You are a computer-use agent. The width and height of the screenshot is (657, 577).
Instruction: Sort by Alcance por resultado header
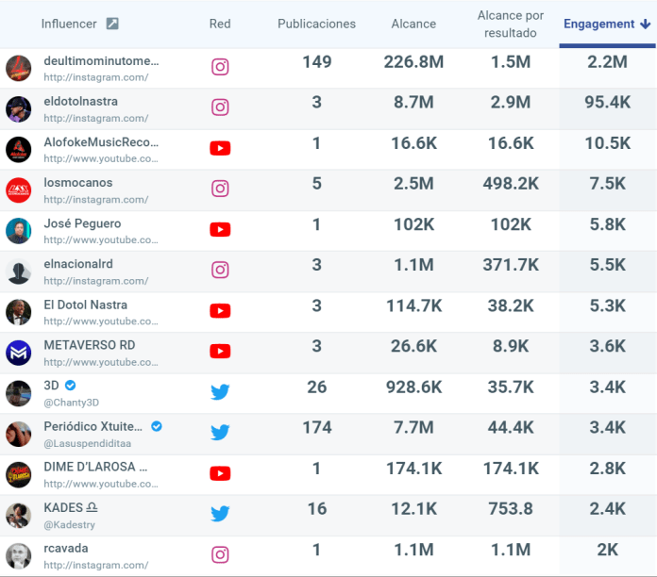click(511, 24)
